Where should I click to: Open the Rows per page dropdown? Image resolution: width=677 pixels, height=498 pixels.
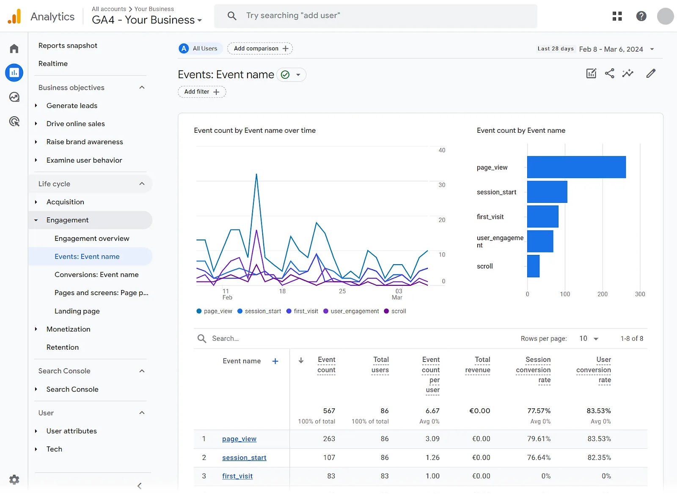pos(588,338)
